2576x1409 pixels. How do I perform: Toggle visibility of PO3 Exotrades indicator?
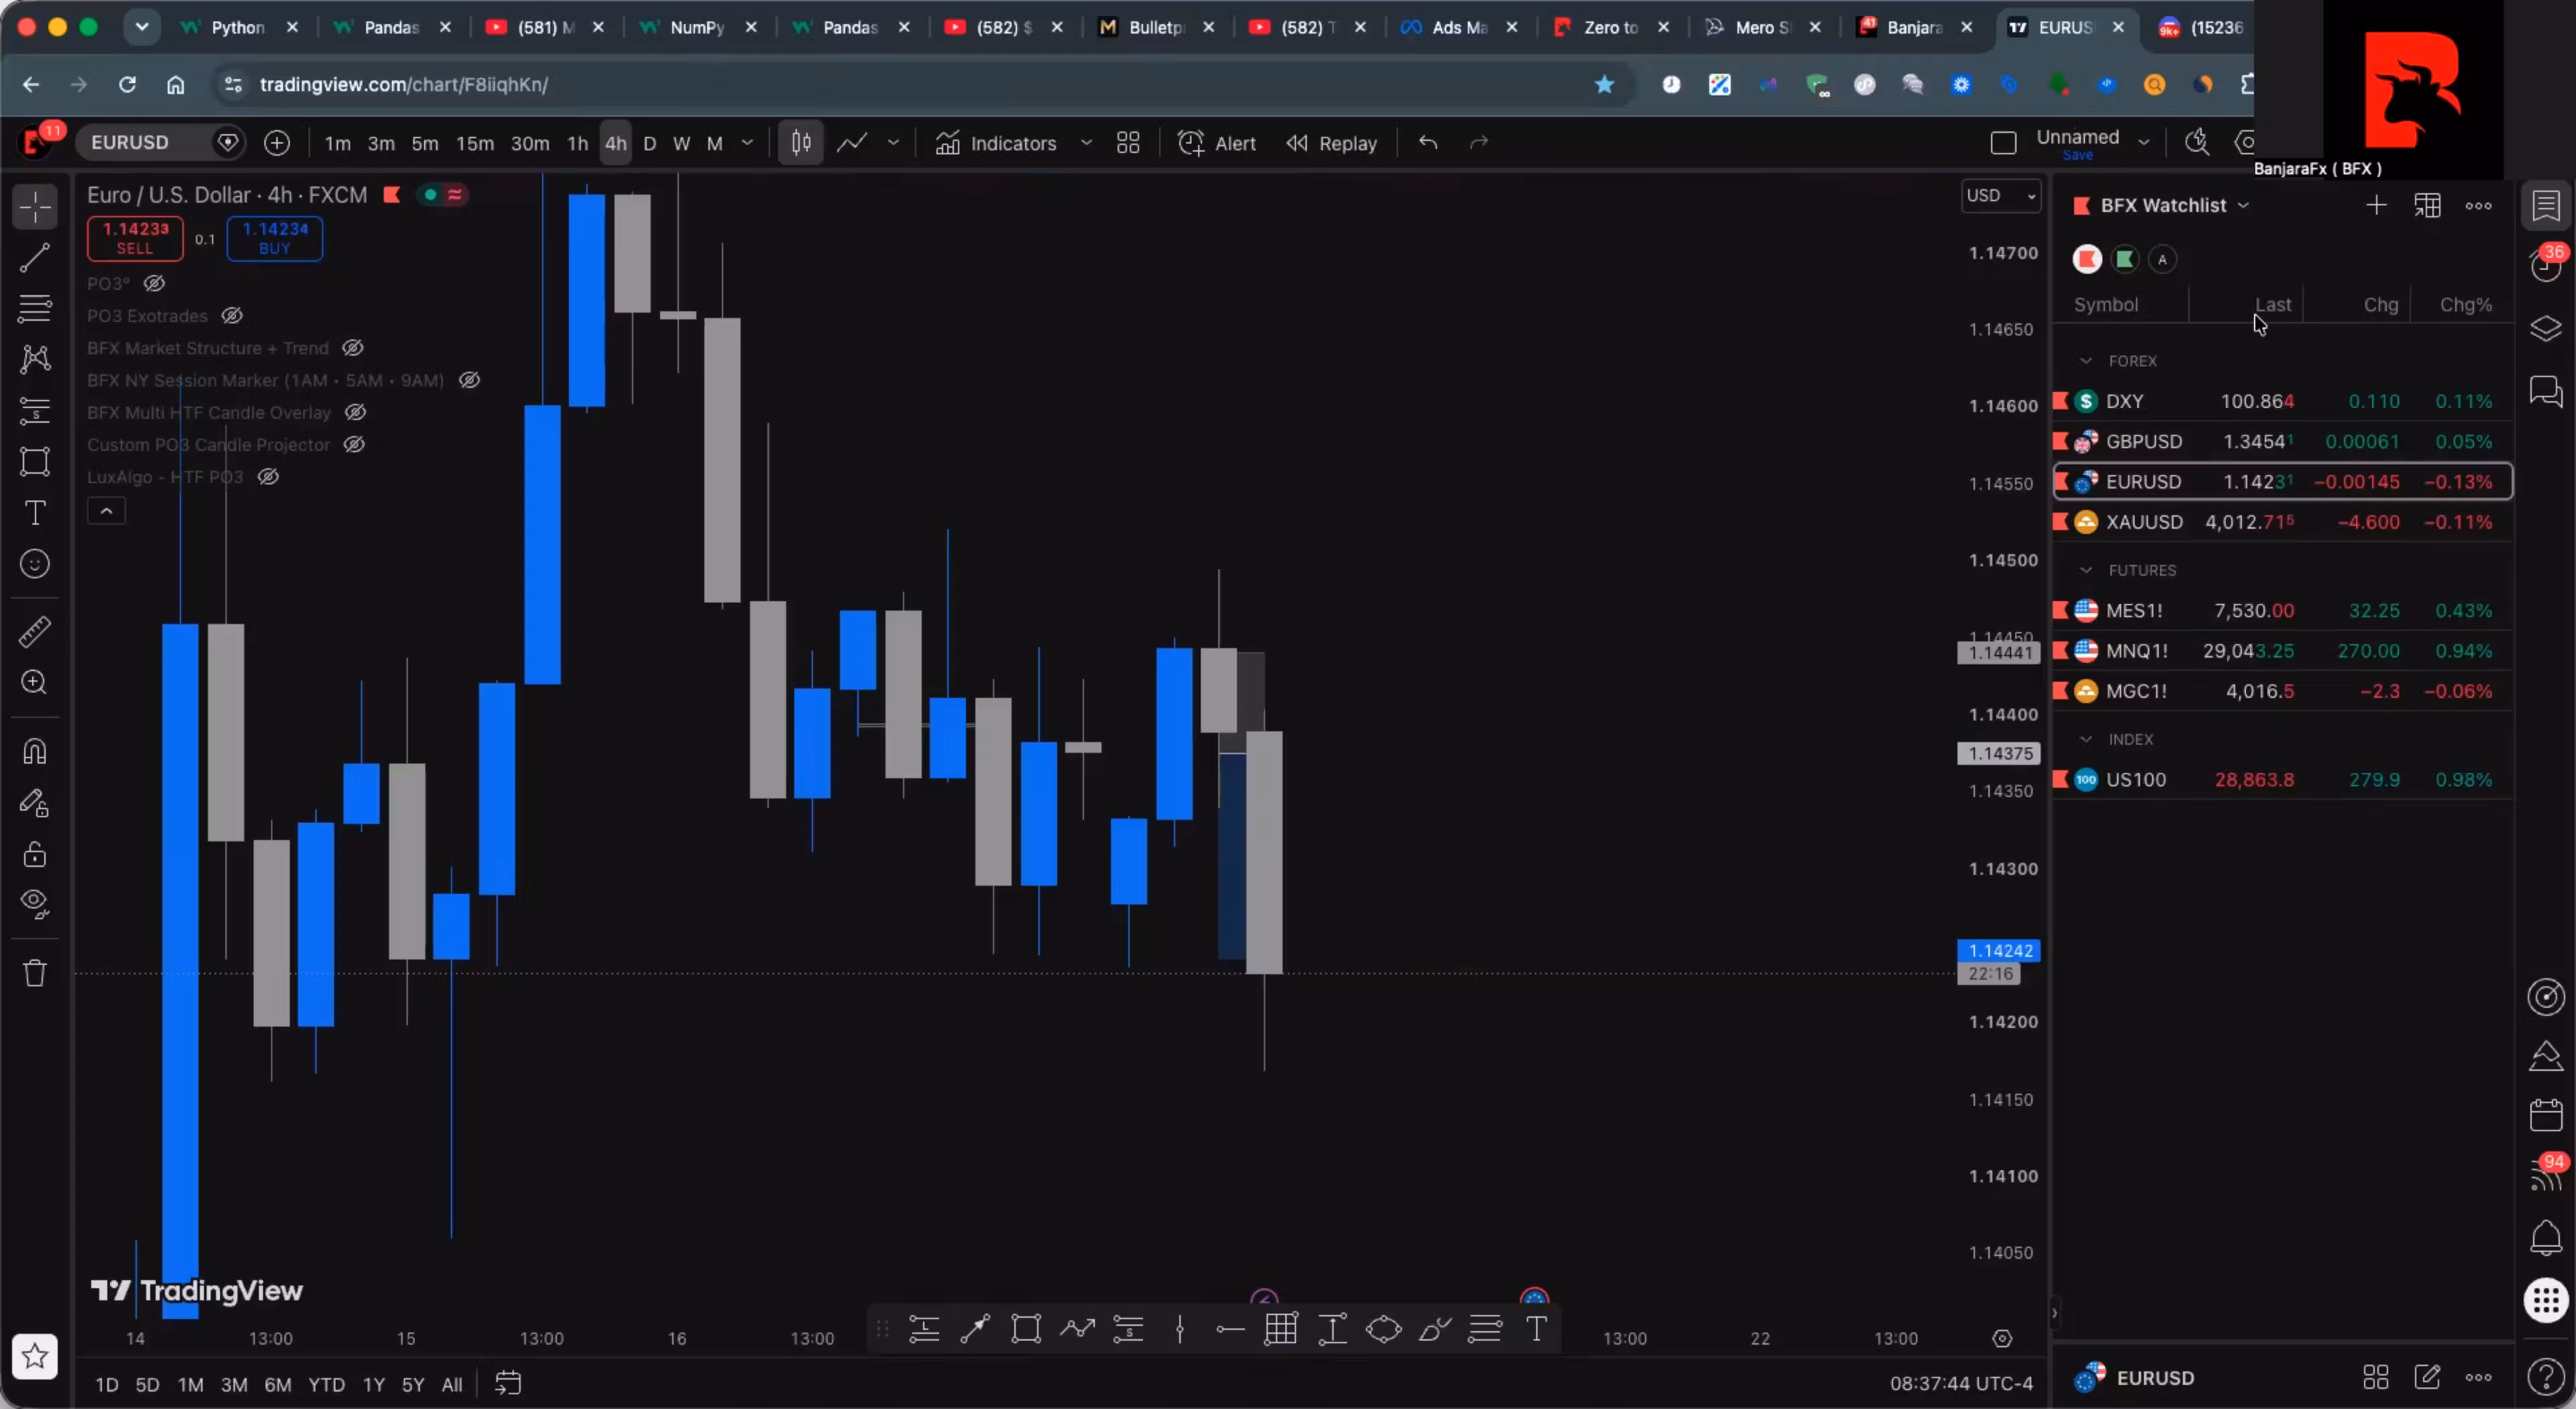coord(232,315)
